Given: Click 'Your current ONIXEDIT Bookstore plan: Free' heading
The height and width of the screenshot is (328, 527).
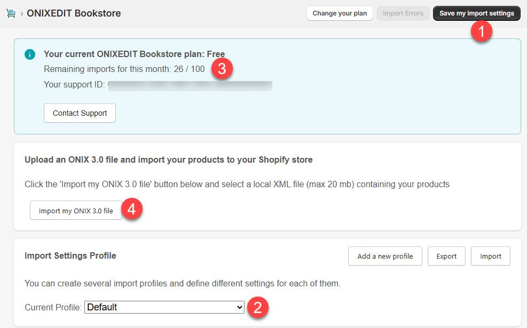Looking at the screenshot, I should pos(134,54).
